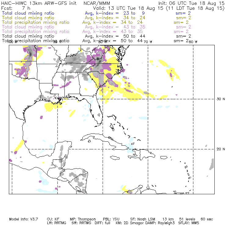Click the 'SW: RRTMG' label
This screenshot has height=226, width=226.
(x=82, y=223)
